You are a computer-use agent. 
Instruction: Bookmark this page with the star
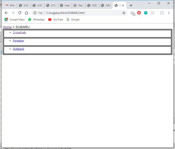(124, 13)
